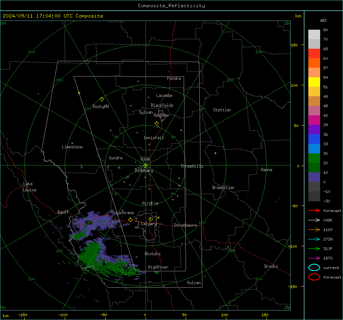The height and width of the screenshot is (320, 343).
Task: Click the red forecast ellipse icon
Action: click(x=314, y=277)
